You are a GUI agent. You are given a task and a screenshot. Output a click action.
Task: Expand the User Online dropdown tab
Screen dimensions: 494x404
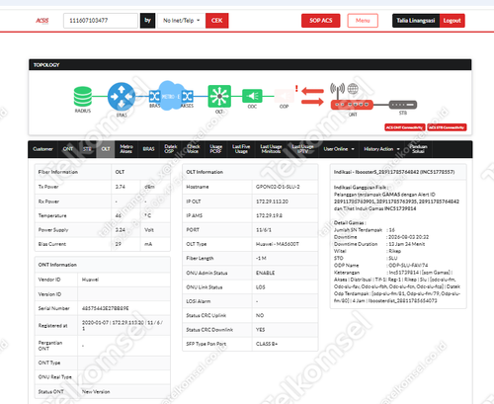[x=339, y=149]
